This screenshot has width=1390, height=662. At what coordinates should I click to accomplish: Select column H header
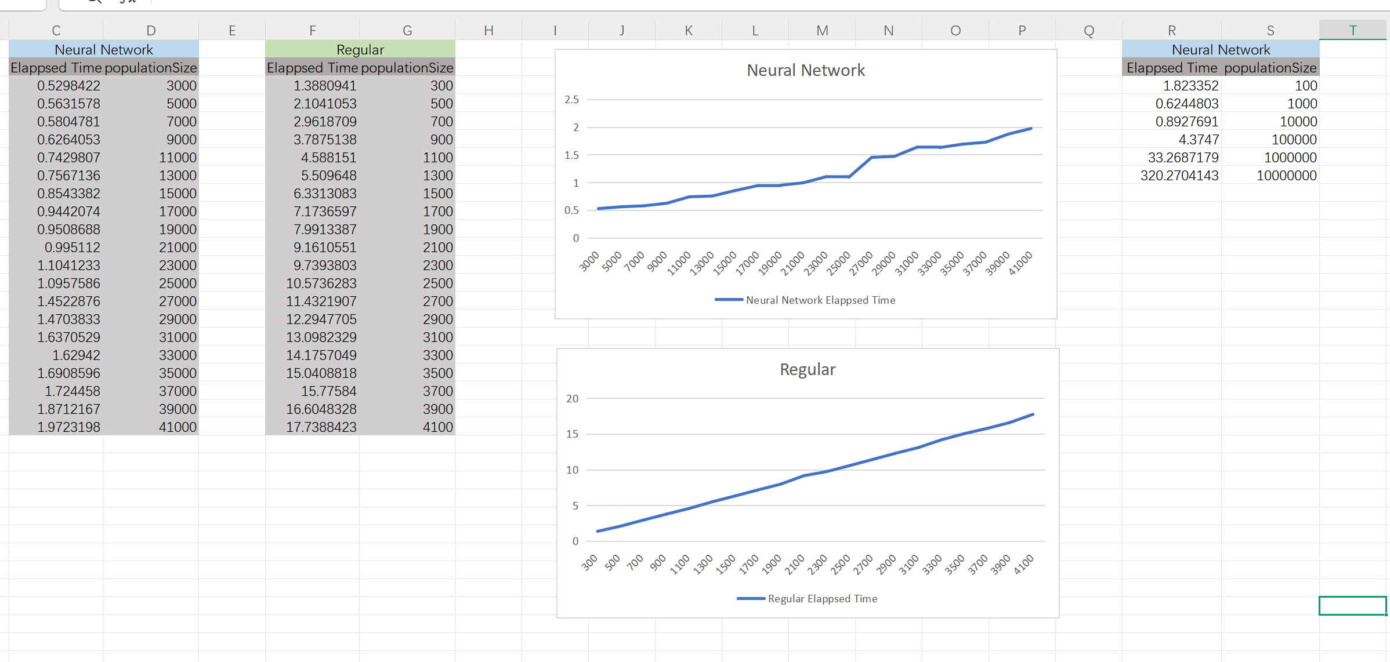(x=488, y=31)
